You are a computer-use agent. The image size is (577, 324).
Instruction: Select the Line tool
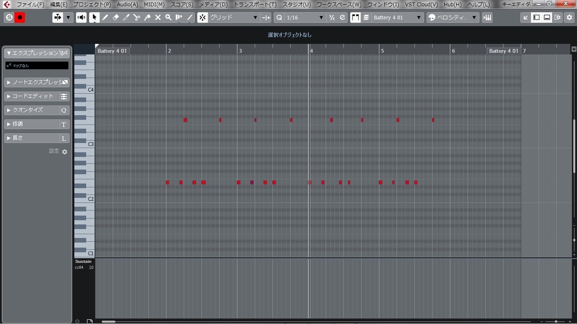pyautogui.click(x=189, y=17)
